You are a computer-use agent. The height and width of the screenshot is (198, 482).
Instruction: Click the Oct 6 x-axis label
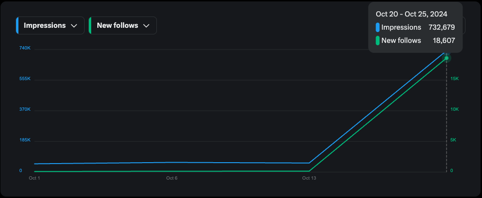click(172, 178)
